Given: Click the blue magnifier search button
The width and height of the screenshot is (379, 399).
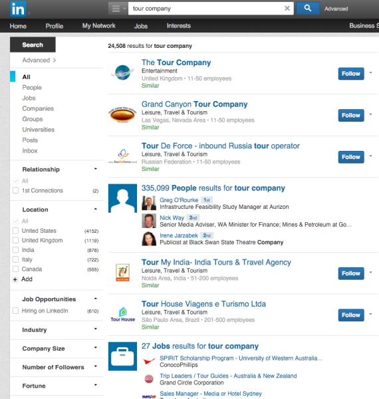Looking at the screenshot, I should point(308,9).
